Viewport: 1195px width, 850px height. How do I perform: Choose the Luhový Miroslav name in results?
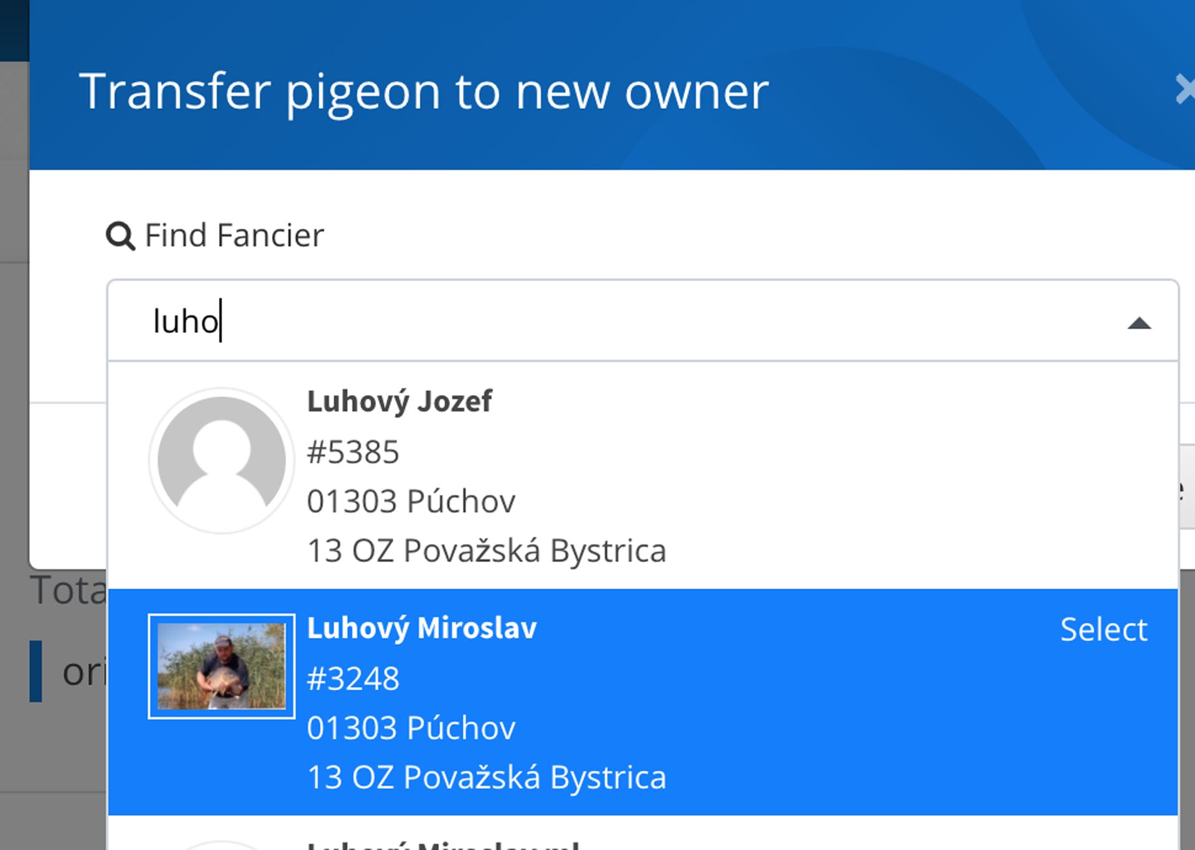(422, 628)
